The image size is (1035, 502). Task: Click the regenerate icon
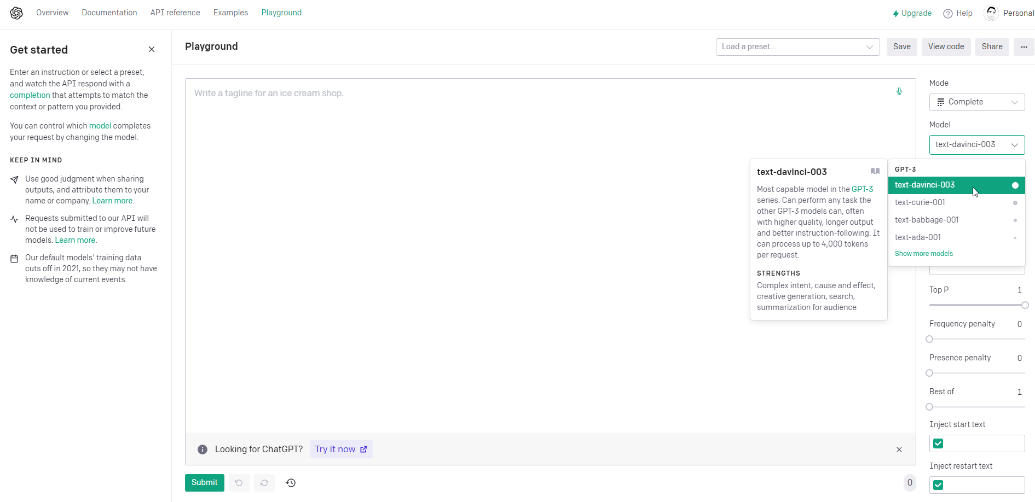point(264,483)
